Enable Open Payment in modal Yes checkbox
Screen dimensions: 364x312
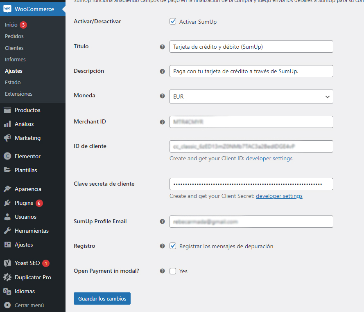173,271
